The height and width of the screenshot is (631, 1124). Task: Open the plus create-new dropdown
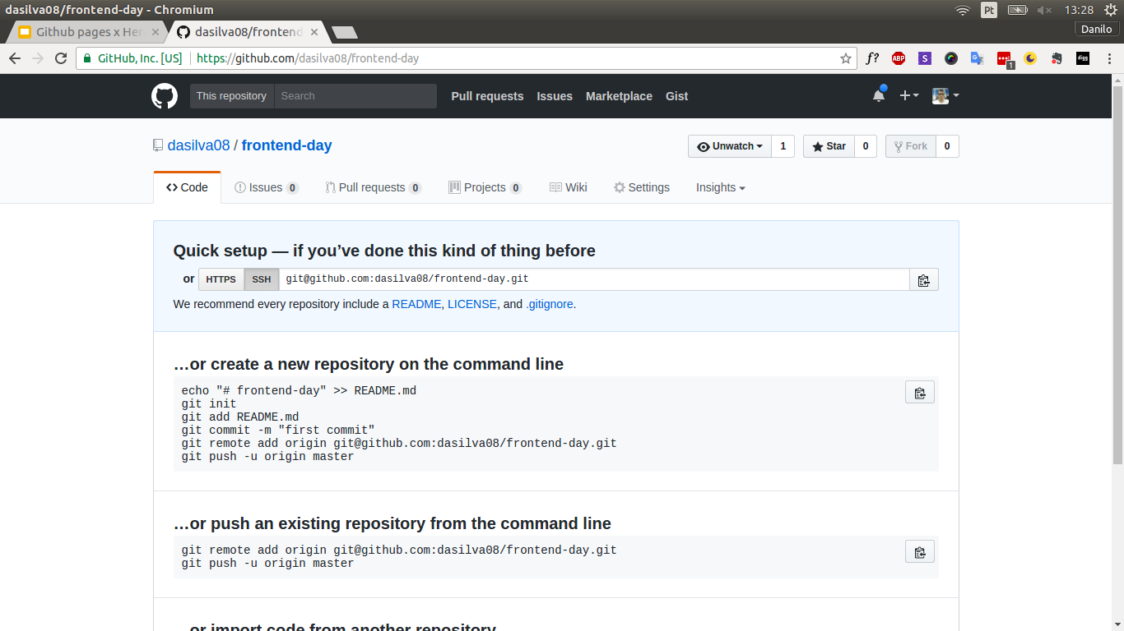pos(909,95)
